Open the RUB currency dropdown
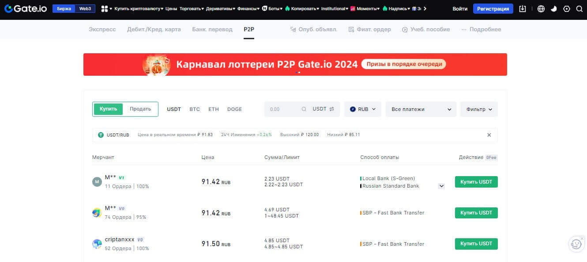Viewport: 587px width, 262px height. point(362,109)
